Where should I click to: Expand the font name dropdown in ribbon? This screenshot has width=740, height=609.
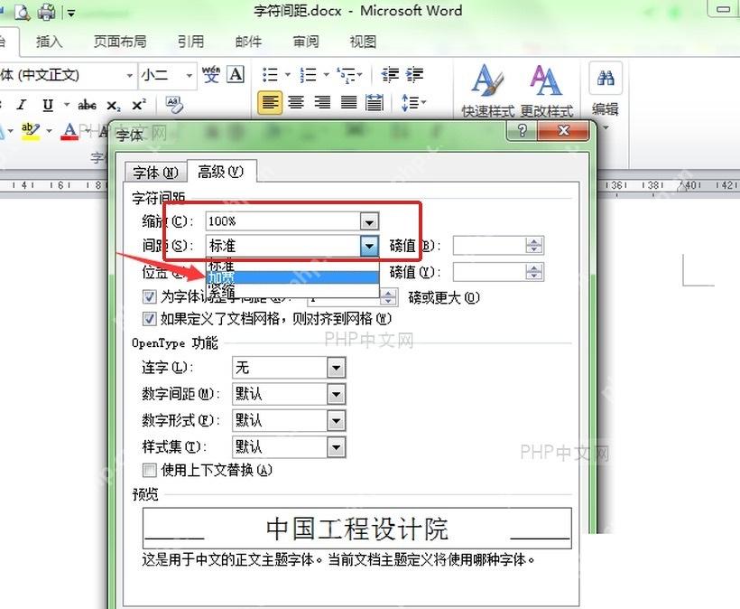129,76
